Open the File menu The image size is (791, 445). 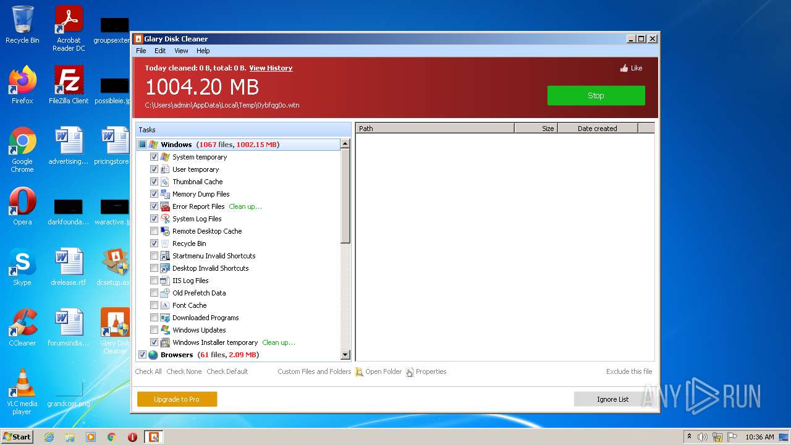pyautogui.click(x=141, y=51)
